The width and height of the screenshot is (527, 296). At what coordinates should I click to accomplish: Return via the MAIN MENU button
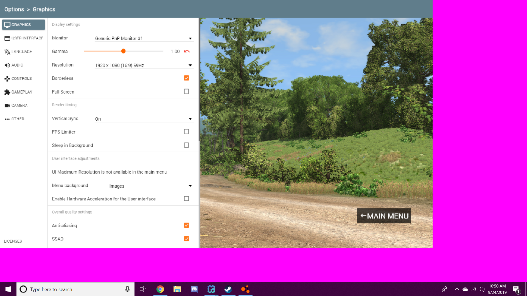[384, 216]
